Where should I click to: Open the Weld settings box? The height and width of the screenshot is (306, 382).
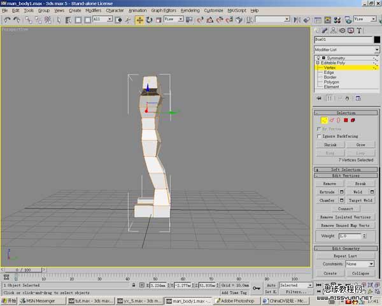[x=372, y=192]
